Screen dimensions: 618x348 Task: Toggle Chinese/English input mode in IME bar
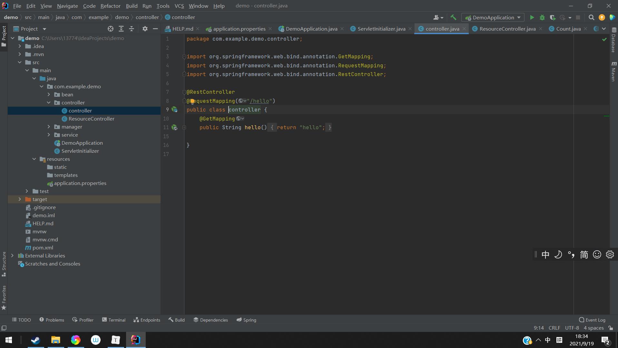pyautogui.click(x=545, y=255)
